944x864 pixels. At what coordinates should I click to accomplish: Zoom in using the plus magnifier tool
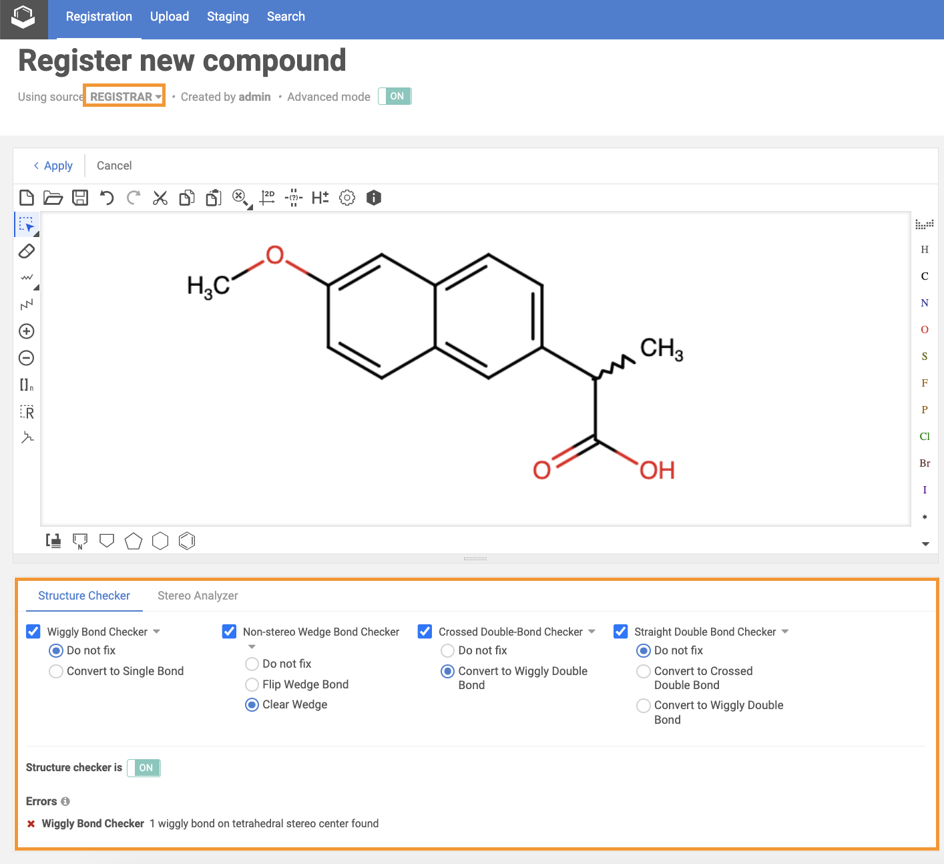pos(26,331)
